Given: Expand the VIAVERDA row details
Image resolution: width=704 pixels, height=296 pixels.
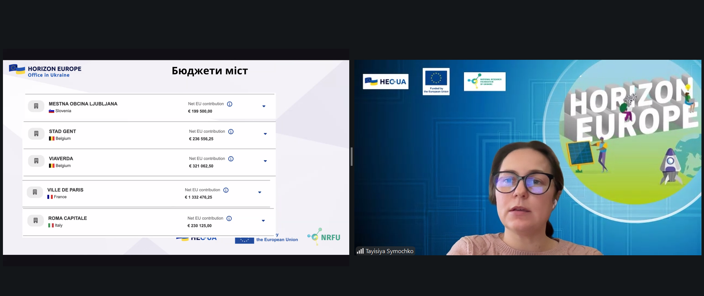Looking at the screenshot, I should 265,161.
